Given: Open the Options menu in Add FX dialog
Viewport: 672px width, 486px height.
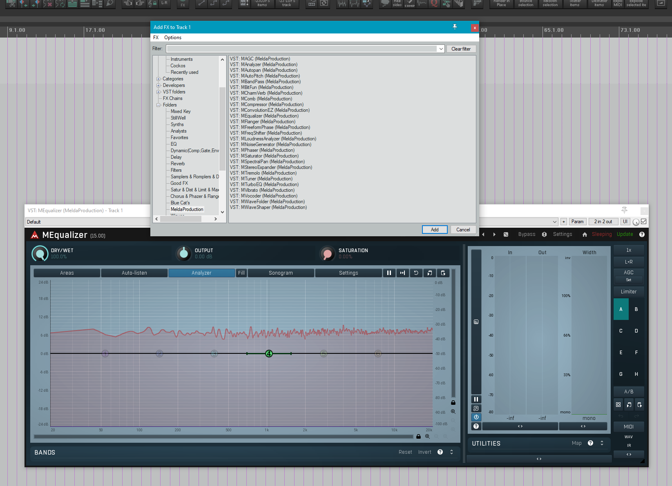Looking at the screenshot, I should [x=173, y=38].
